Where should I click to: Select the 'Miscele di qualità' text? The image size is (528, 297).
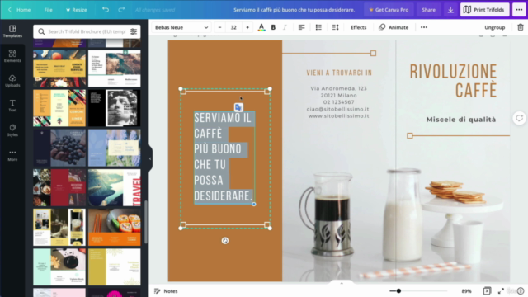461,120
